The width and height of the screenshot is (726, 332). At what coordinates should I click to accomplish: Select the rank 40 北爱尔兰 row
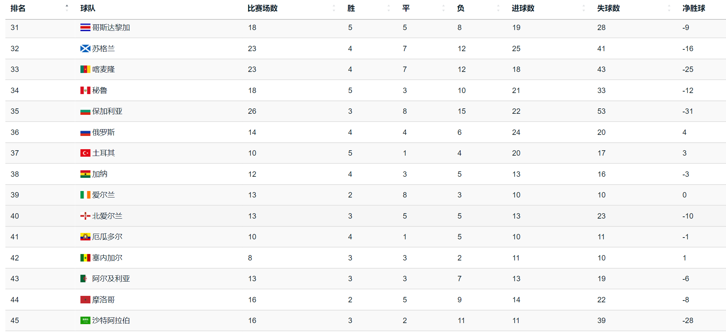[x=366, y=216]
